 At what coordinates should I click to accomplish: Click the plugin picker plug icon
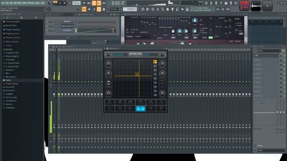point(172,9)
